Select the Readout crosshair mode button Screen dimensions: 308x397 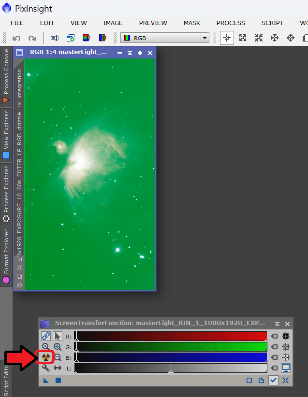227,38
